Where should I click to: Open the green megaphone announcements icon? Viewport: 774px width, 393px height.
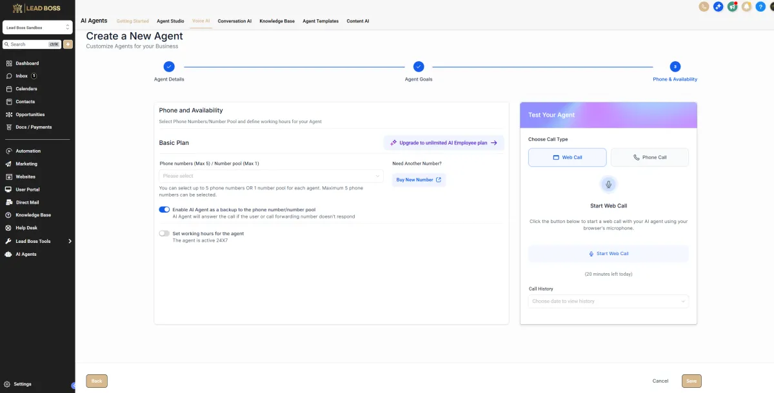click(x=732, y=6)
